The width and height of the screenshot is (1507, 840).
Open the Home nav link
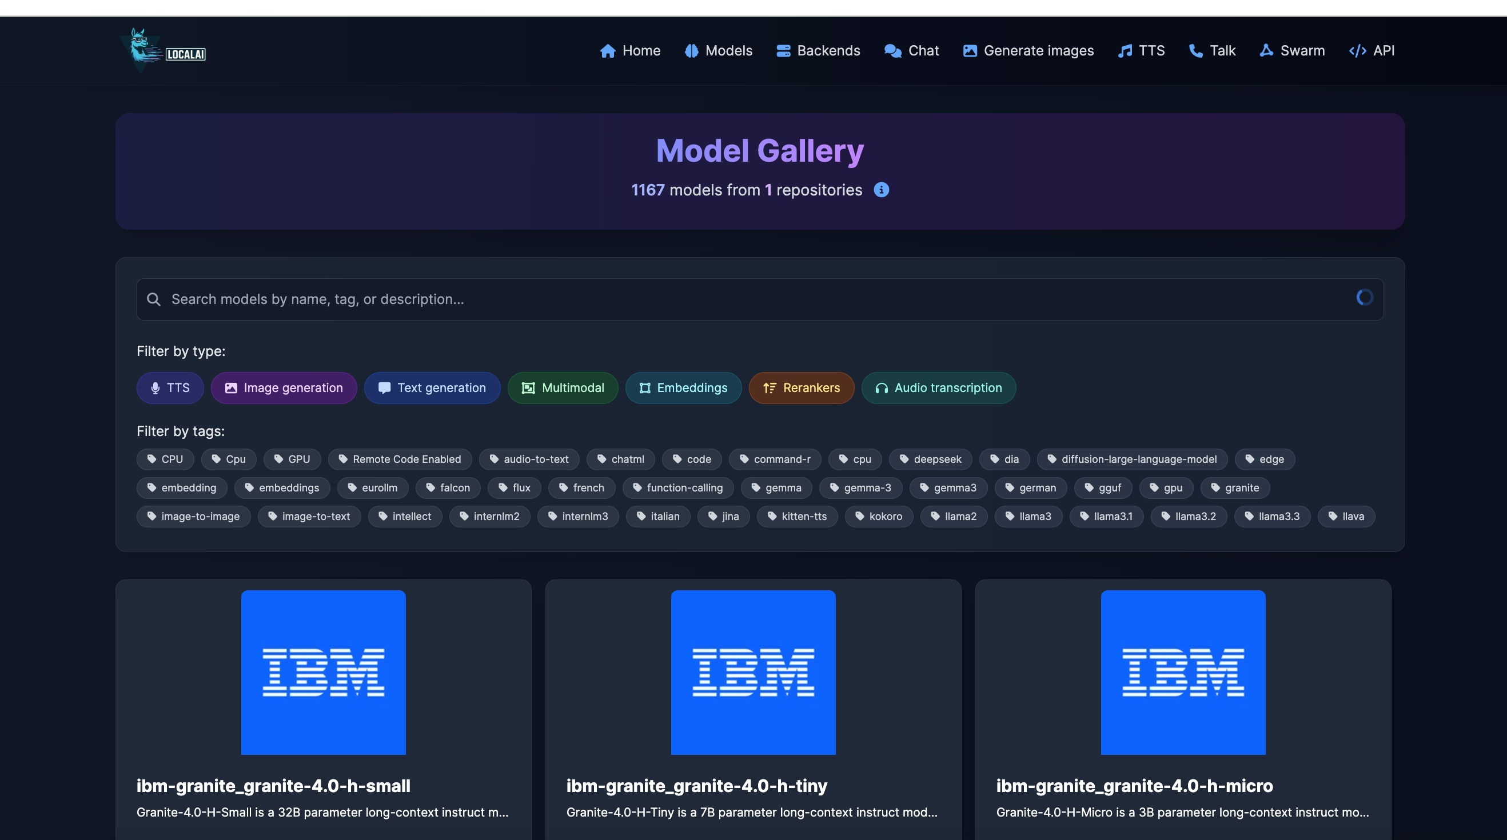(x=630, y=51)
